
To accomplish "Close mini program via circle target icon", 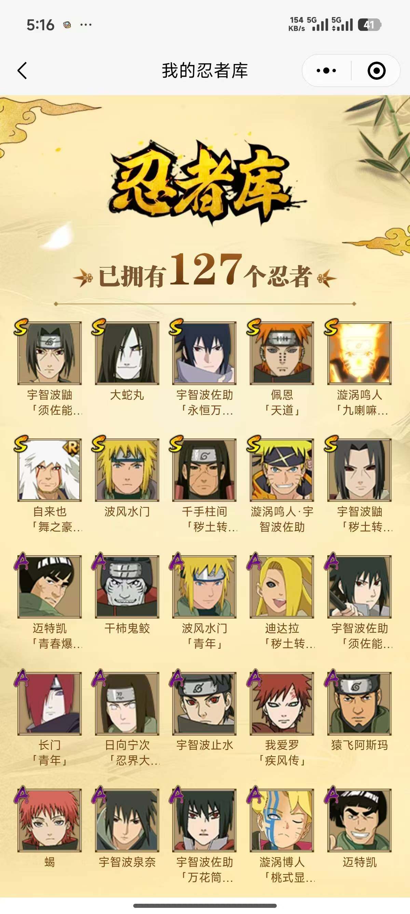I will (377, 70).
